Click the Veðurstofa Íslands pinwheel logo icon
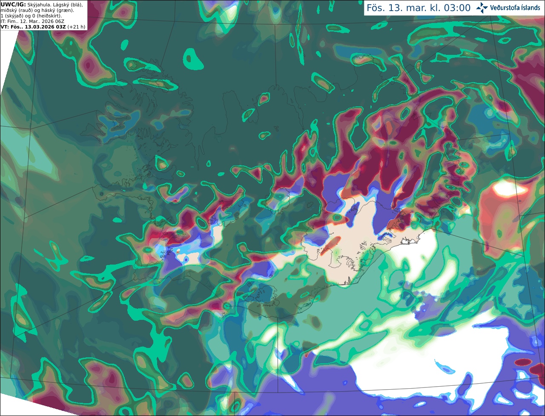The image size is (545, 416). pyautogui.click(x=482, y=8)
